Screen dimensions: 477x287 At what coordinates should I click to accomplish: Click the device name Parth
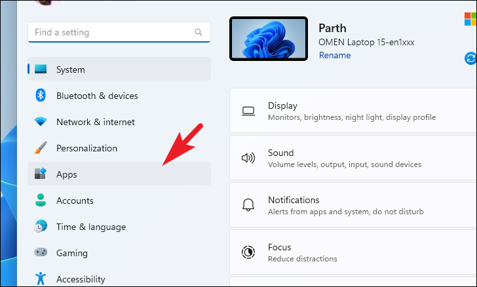[332, 28]
